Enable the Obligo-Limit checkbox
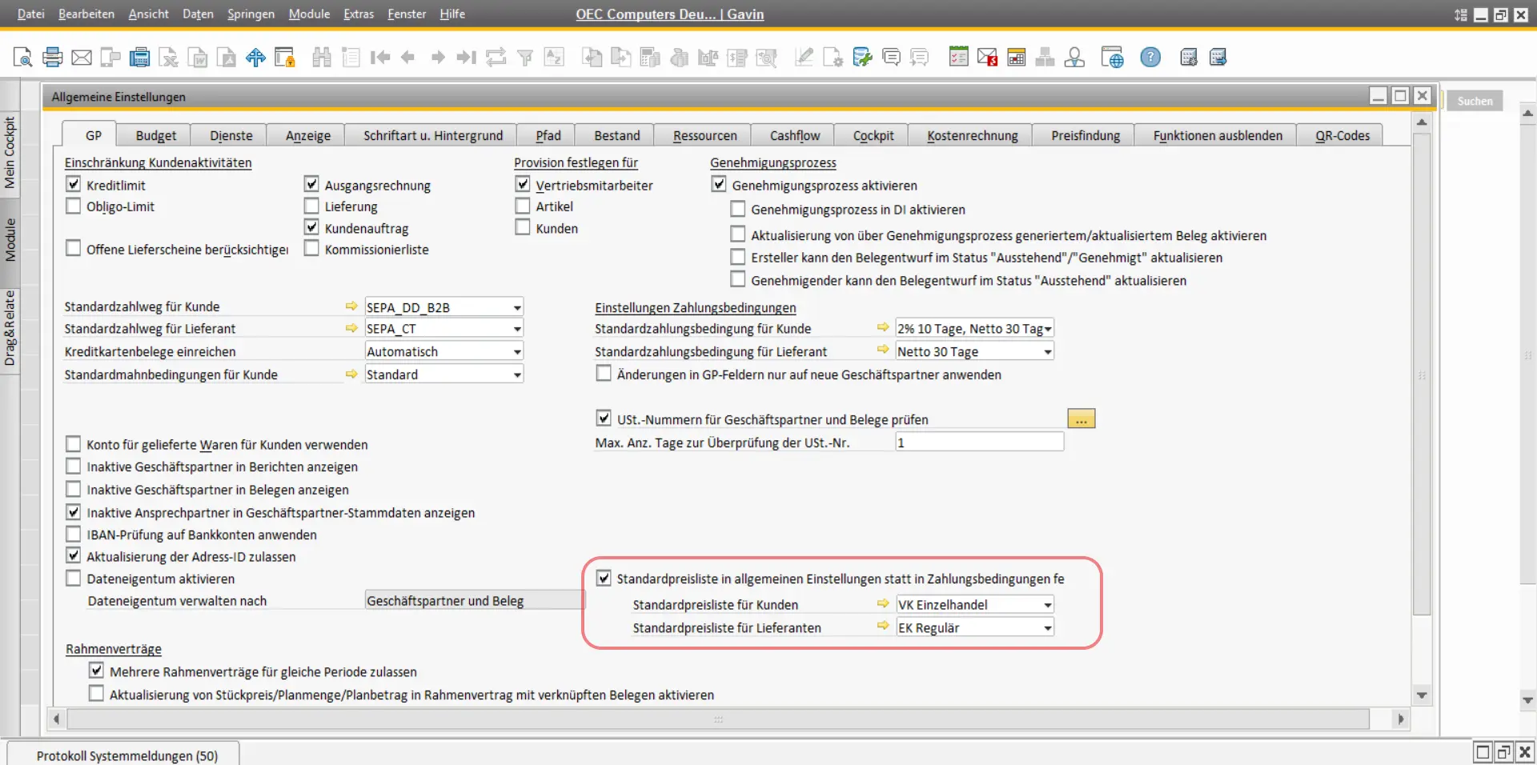 click(73, 206)
